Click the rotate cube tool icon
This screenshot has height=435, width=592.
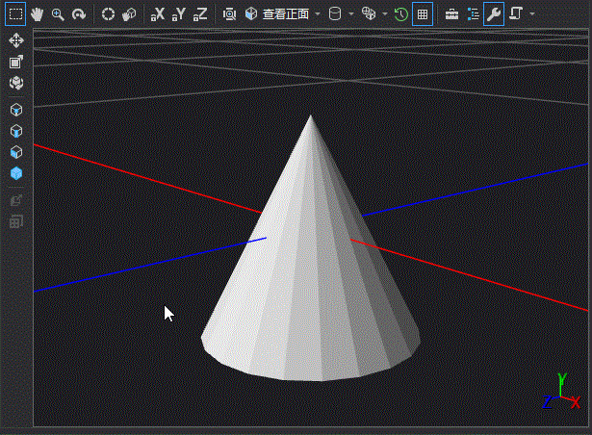click(x=16, y=83)
